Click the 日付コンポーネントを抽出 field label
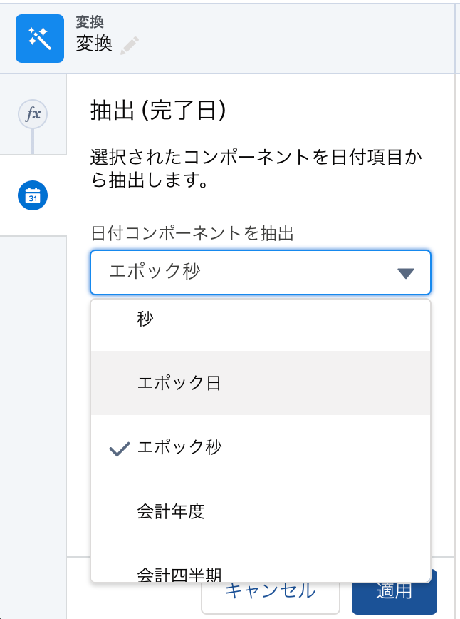Viewport: 460px width, 619px height. click(192, 233)
